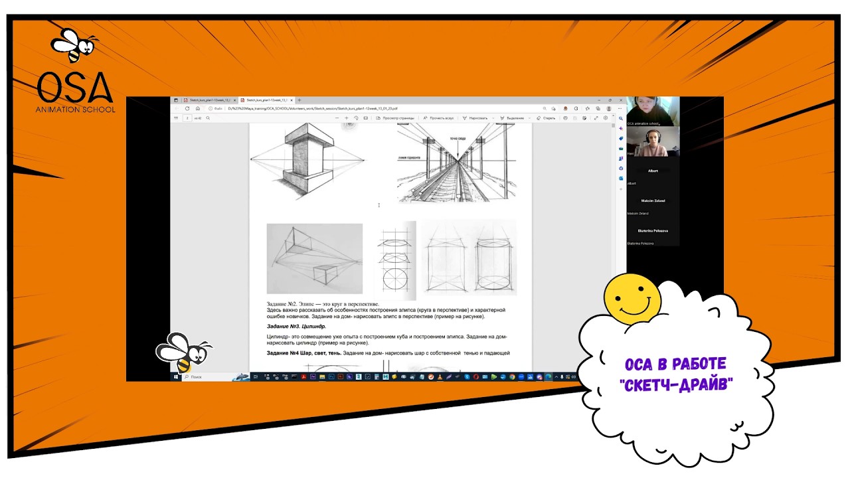This screenshot has height=478, width=850.
Task: Open Adobe Acrobat from the taskbar
Action: click(x=303, y=376)
